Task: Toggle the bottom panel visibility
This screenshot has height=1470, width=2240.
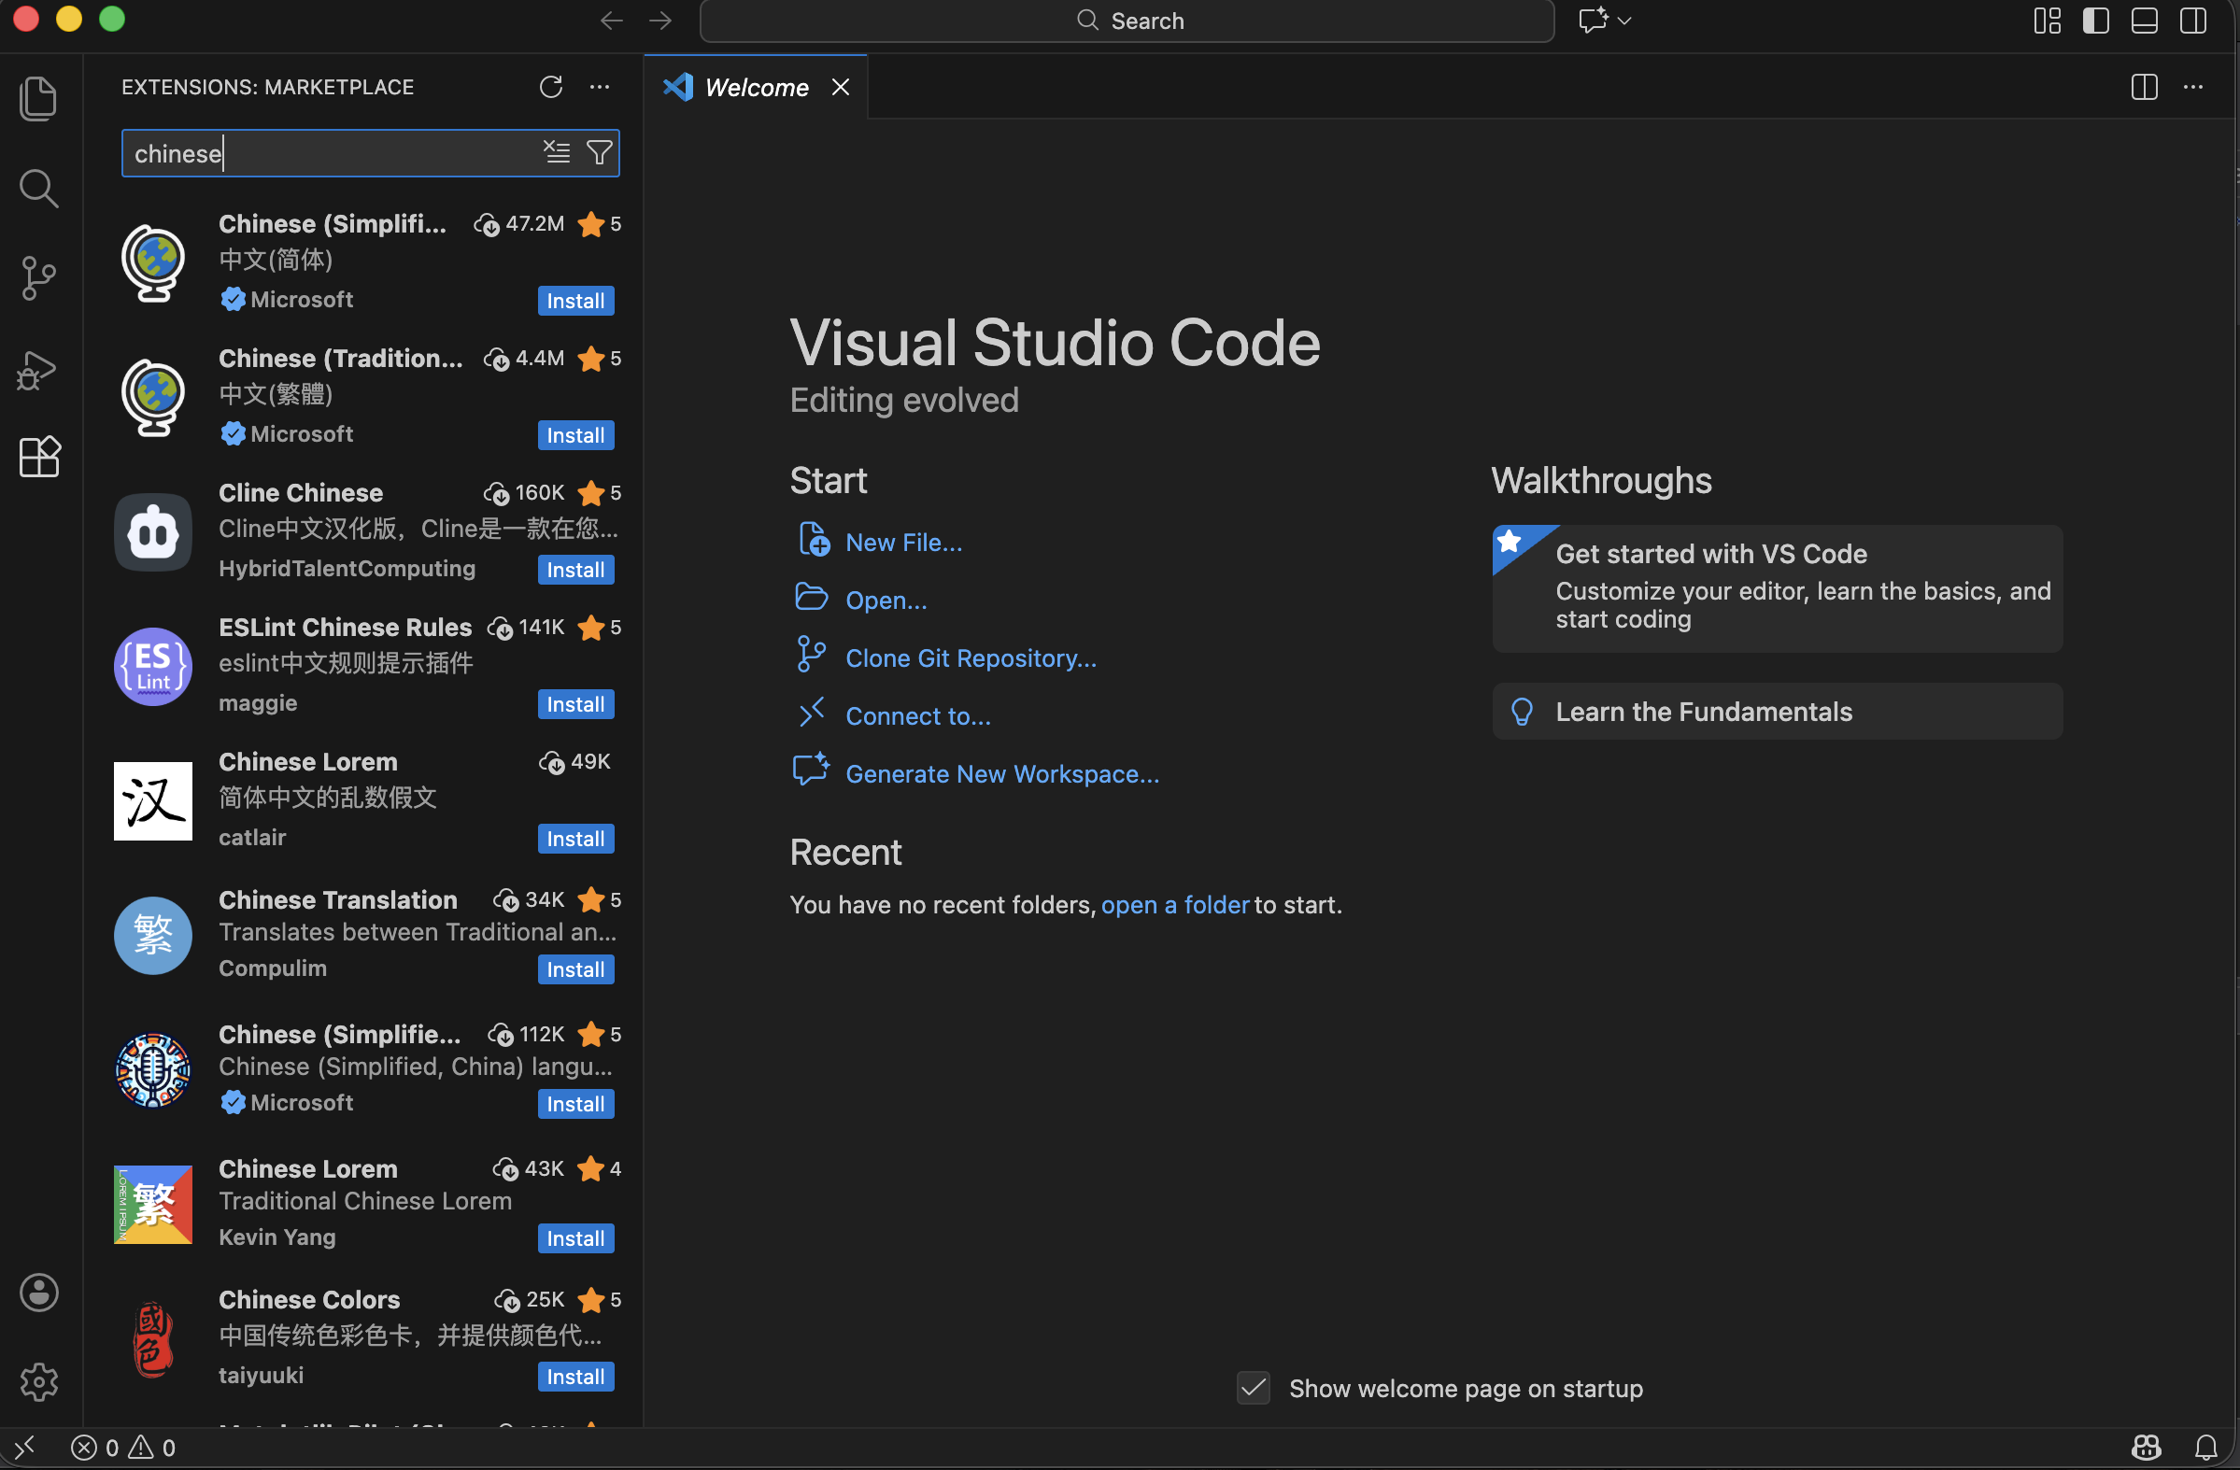Action: [2144, 21]
